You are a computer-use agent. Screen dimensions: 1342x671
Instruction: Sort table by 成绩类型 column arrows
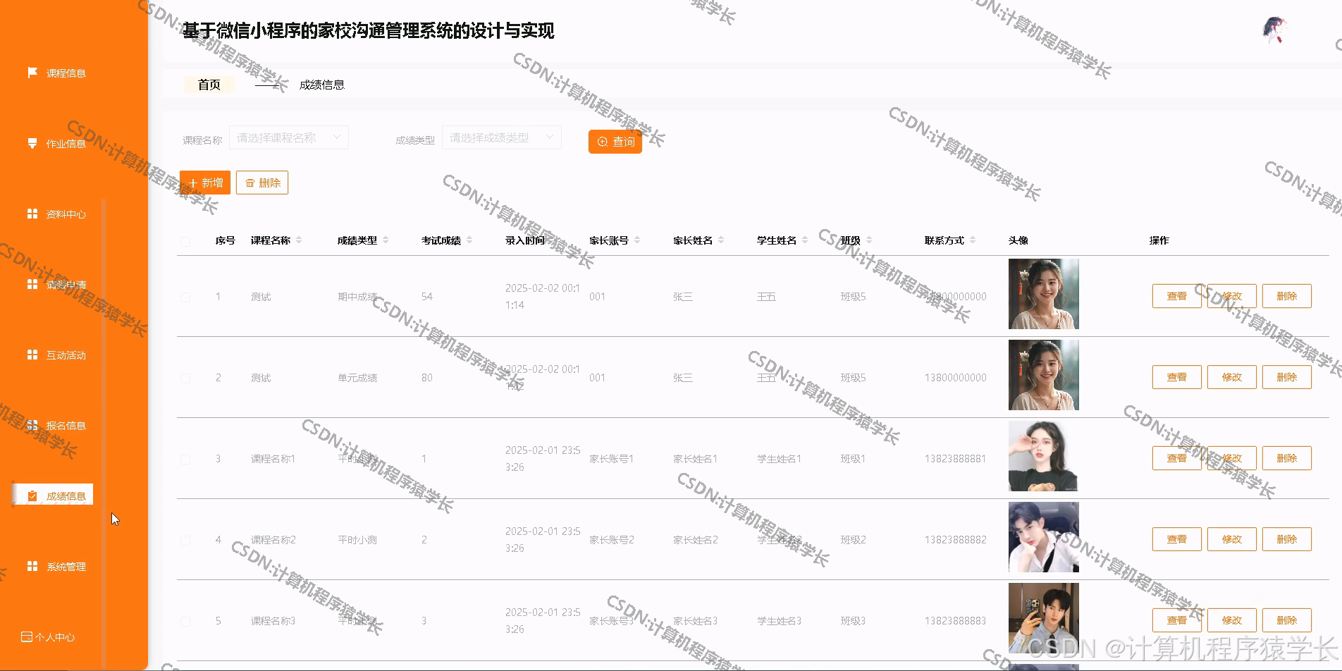(386, 240)
